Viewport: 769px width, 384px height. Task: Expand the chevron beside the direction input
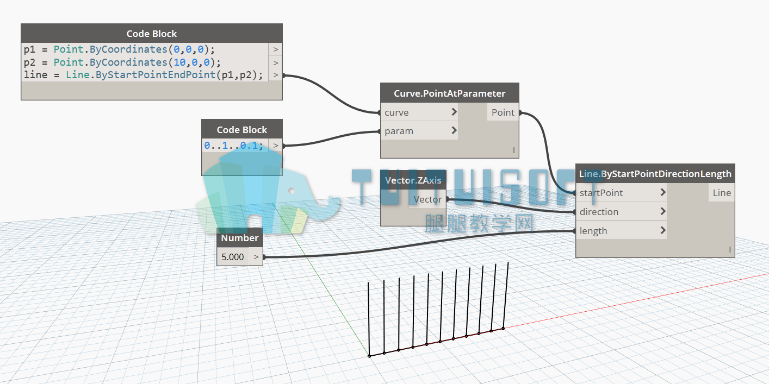pyautogui.click(x=663, y=212)
